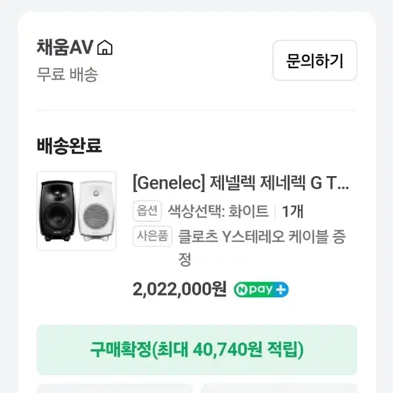393x393 pixels.
Task: Click the 클로츠 Y스테레오 케이블 gift text
Action: tap(262, 248)
